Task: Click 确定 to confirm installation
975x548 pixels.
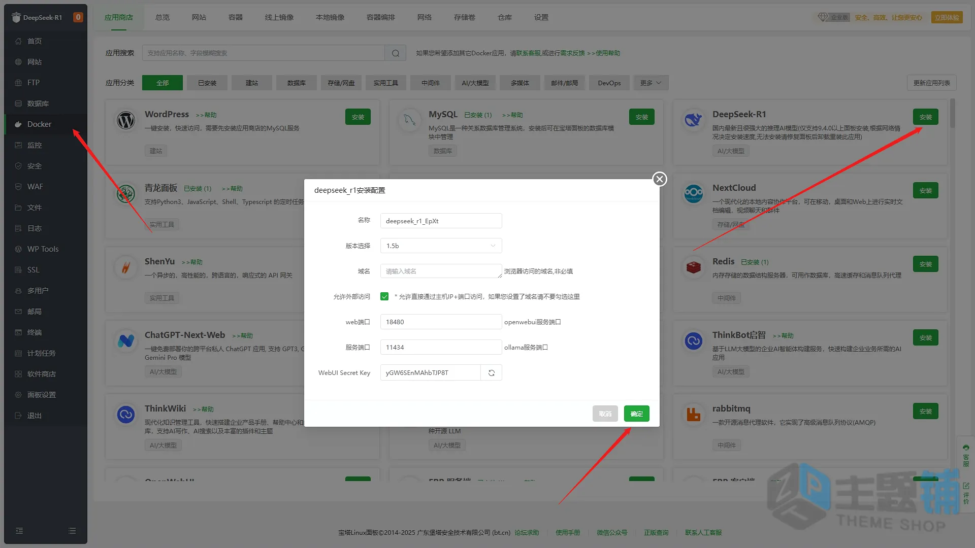Action: click(x=636, y=414)
